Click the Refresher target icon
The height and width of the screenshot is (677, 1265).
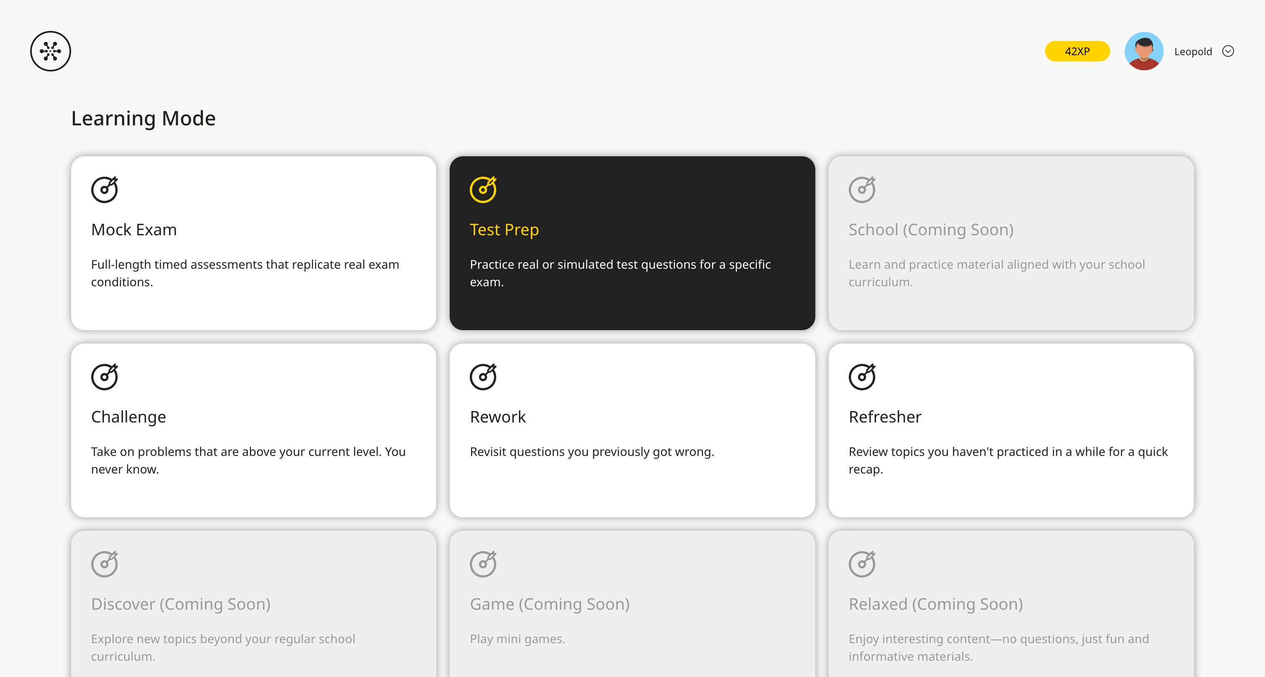(862, 377)
